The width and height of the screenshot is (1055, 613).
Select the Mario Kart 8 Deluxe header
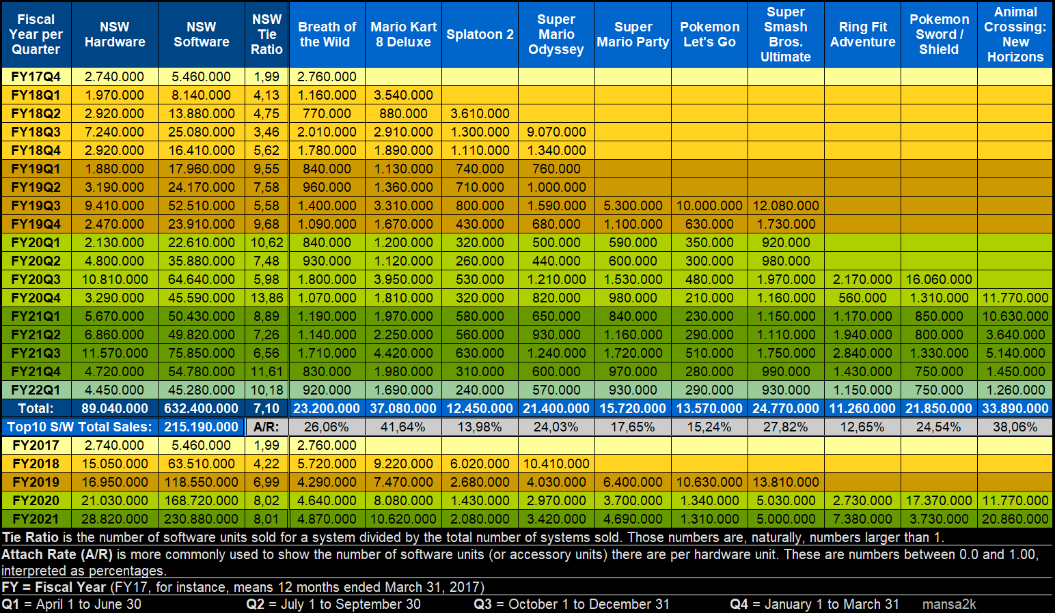coord(404,34)
